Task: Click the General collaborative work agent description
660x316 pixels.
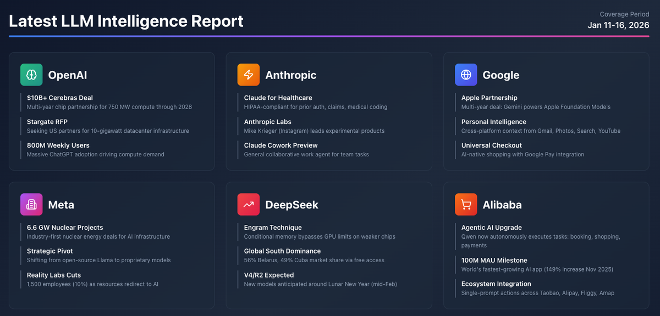Action: [x=306, y=155]
